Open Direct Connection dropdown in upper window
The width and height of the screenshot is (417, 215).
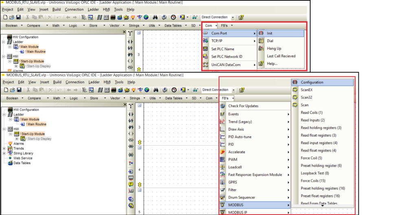[233, 18]
